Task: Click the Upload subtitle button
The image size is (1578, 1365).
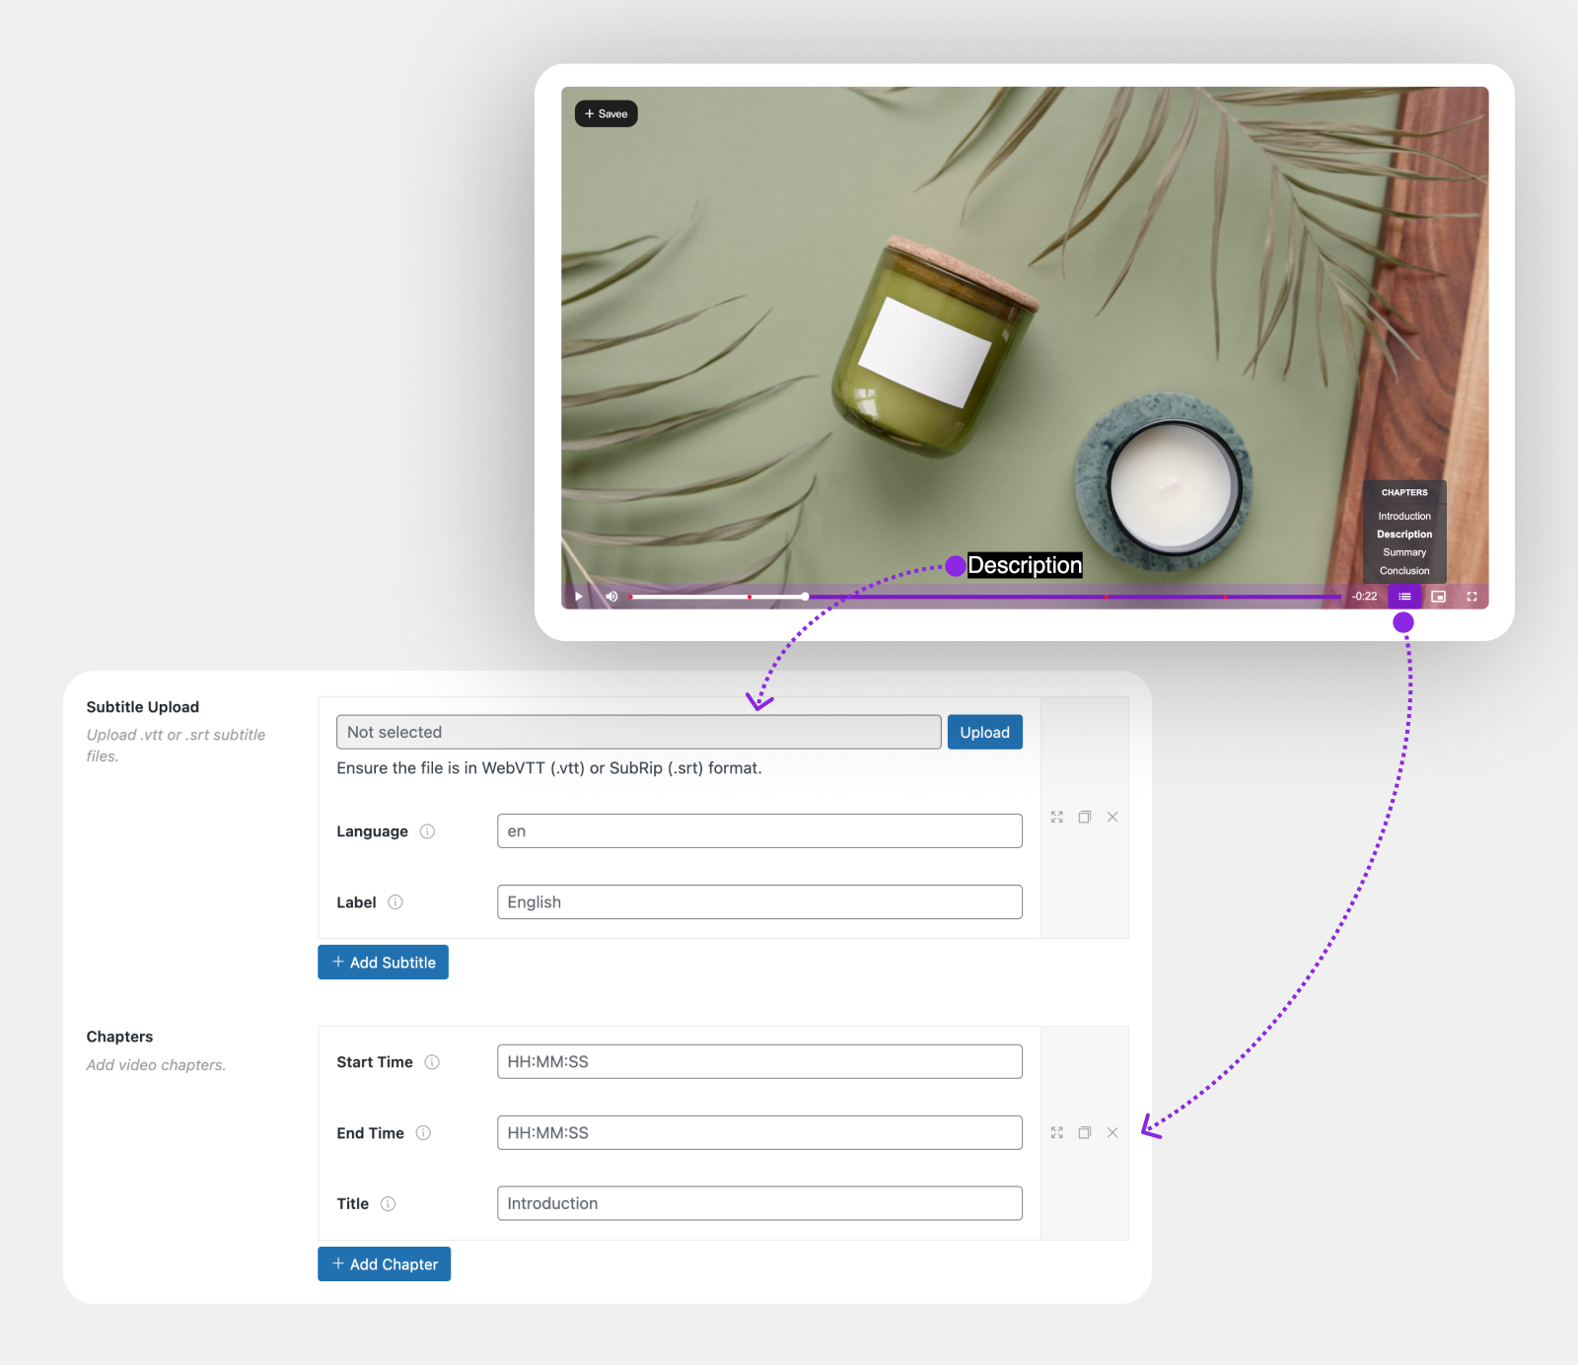Action: (984, 733)
